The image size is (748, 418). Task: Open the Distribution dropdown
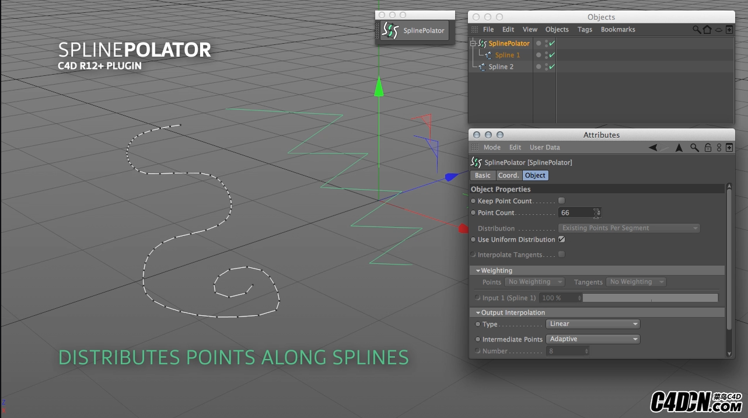[x=629, y=228]
